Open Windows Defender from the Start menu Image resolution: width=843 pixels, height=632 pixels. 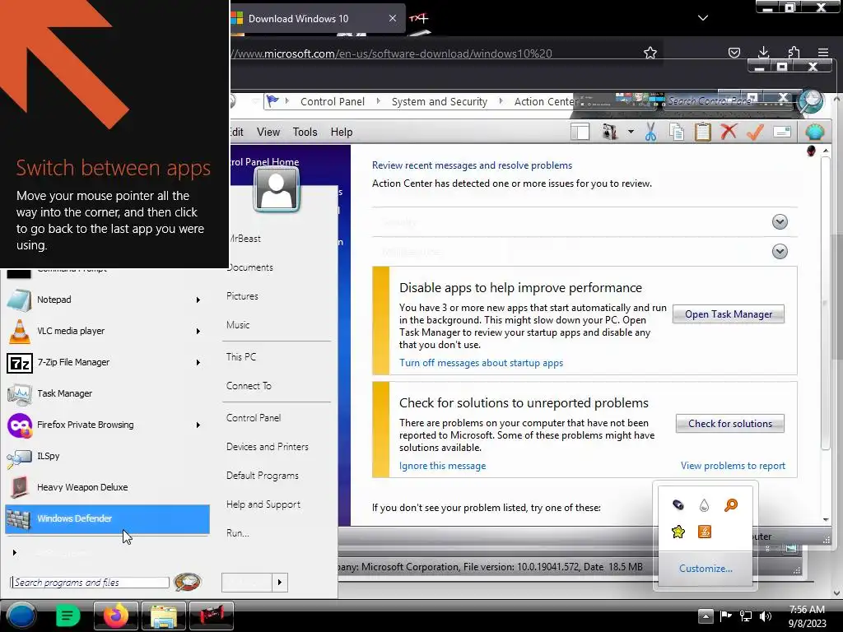pos(107,518)
